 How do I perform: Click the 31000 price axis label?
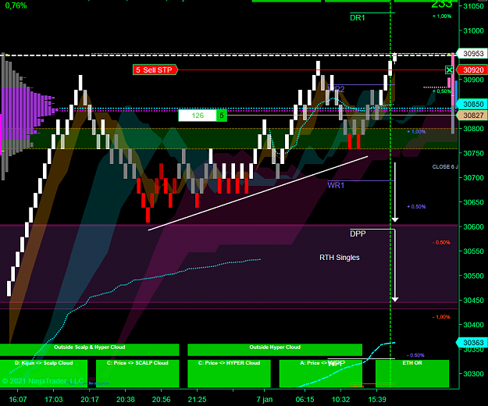tap(473, 30)
